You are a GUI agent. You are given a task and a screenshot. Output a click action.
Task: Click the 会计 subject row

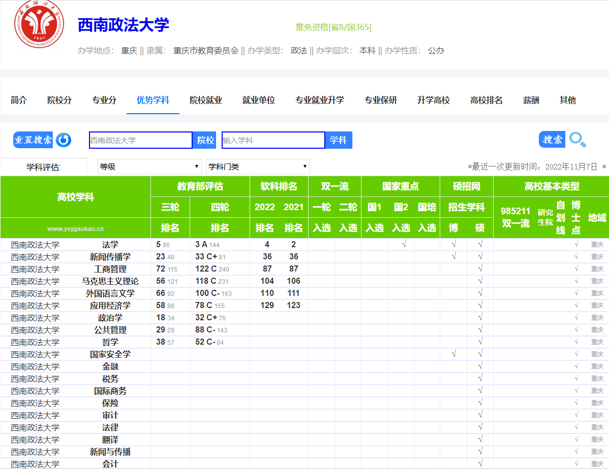coord(304,463)
